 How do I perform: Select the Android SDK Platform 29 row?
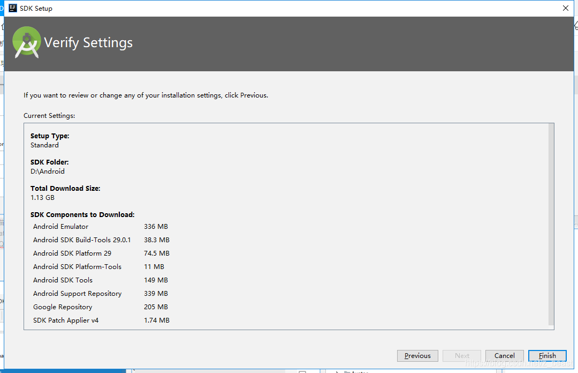tap(101, 253)
